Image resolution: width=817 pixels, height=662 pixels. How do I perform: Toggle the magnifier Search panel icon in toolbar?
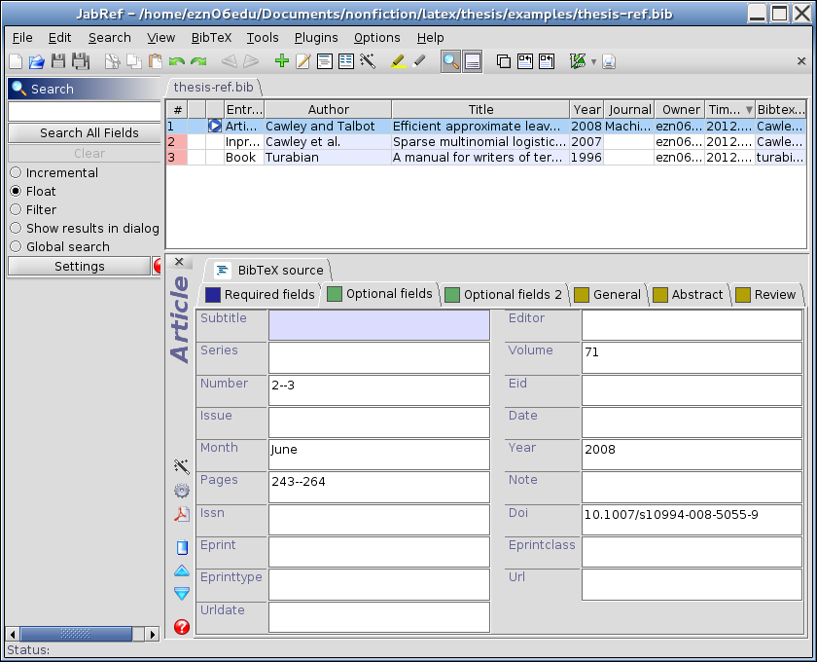pos(450,61)
